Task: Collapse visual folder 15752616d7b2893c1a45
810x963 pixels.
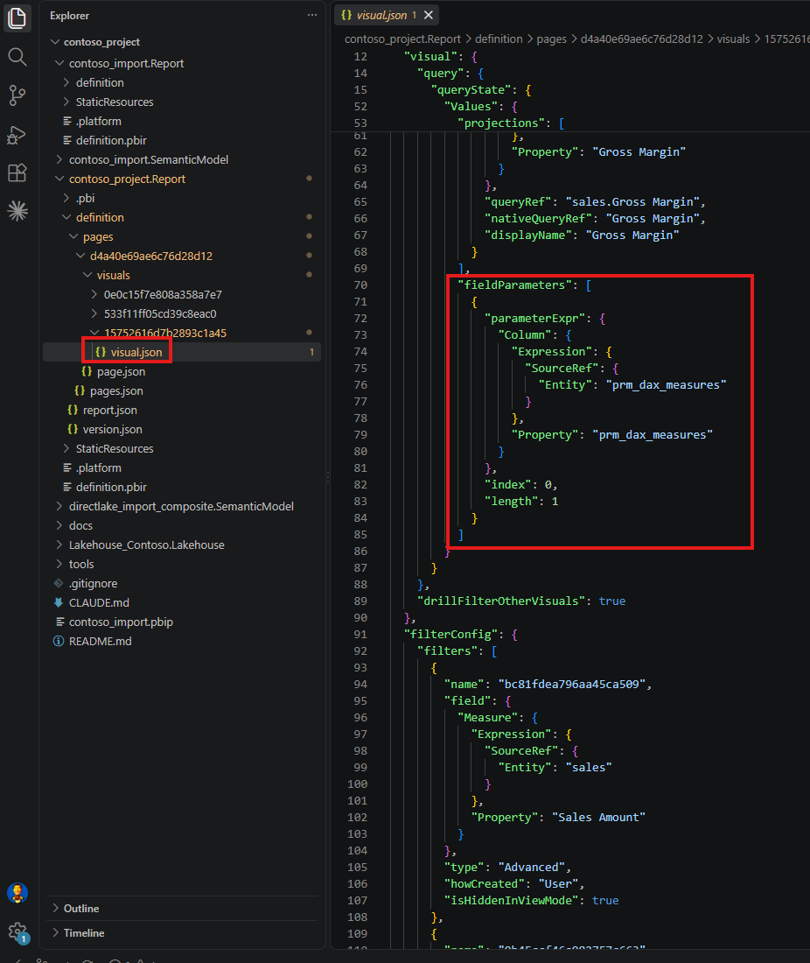Action: [165, 333]
